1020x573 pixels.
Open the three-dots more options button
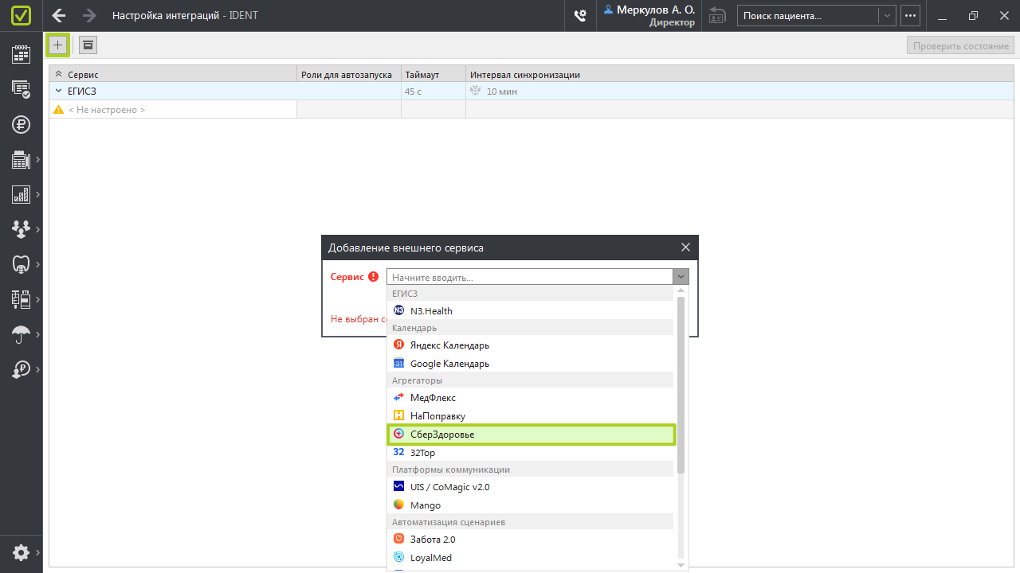point(910,16)
